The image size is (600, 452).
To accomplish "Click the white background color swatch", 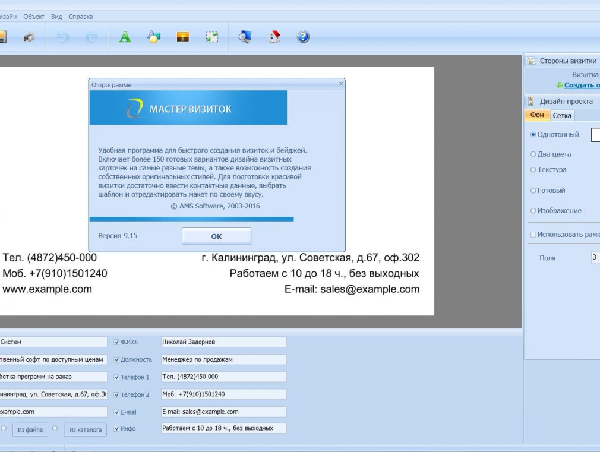I will pos(596,135).
